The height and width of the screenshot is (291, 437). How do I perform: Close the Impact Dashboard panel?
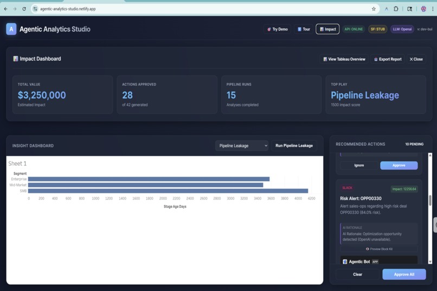click(x=416, y=59)
